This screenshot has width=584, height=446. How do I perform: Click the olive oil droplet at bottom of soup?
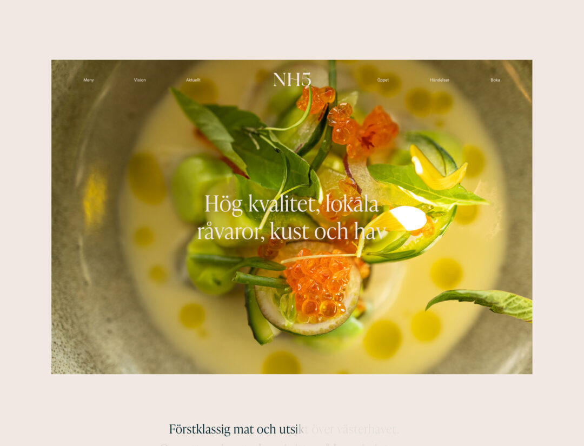point(282,362)
